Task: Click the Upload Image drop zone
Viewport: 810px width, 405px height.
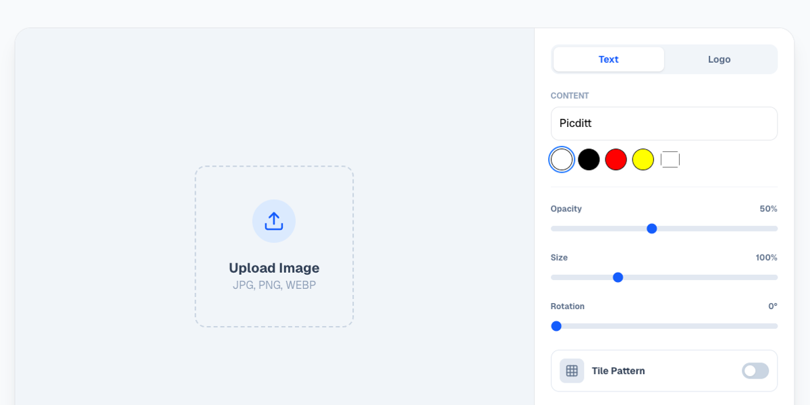Action: 274,246
